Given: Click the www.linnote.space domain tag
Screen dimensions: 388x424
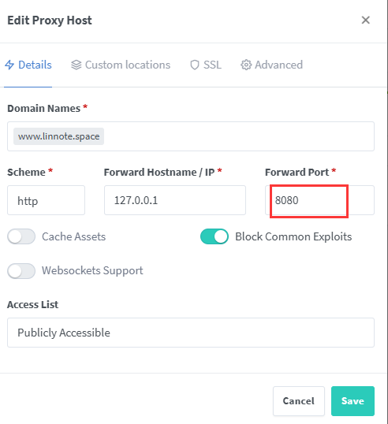Looking at the screenshot, I should pos(58,136).
